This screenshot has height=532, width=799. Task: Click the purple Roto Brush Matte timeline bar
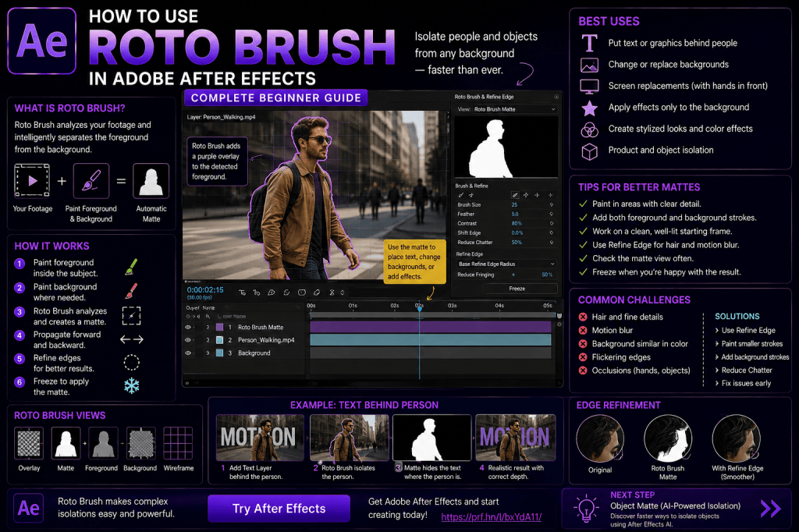tap(431, 327)
